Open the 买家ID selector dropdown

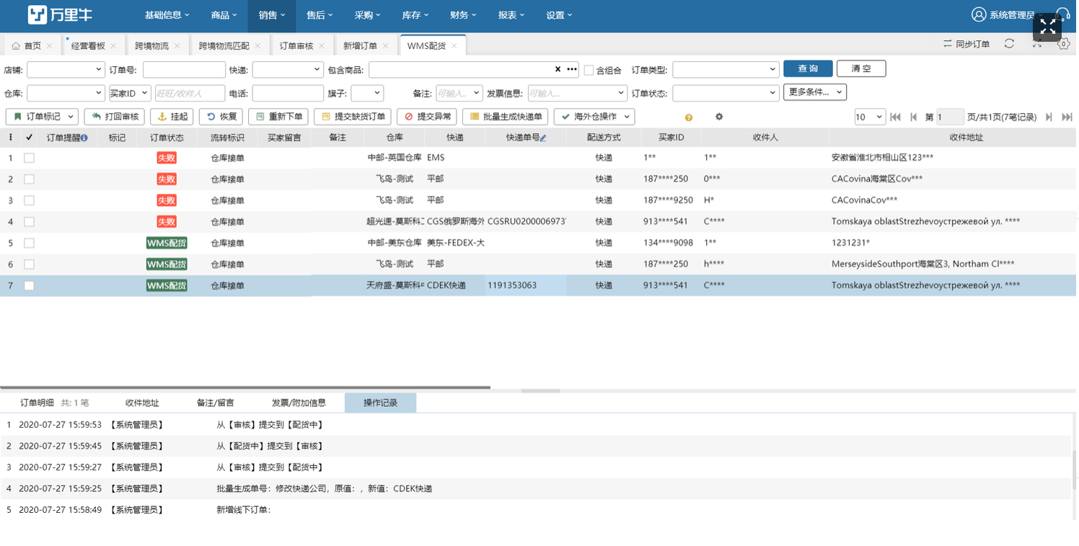(x=130, y=94)
